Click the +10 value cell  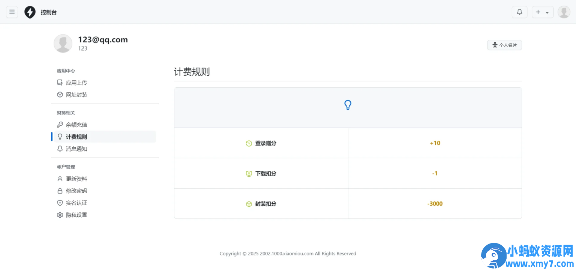coord(435,143)
